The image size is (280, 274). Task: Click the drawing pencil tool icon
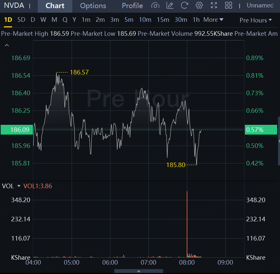[170, 6]
